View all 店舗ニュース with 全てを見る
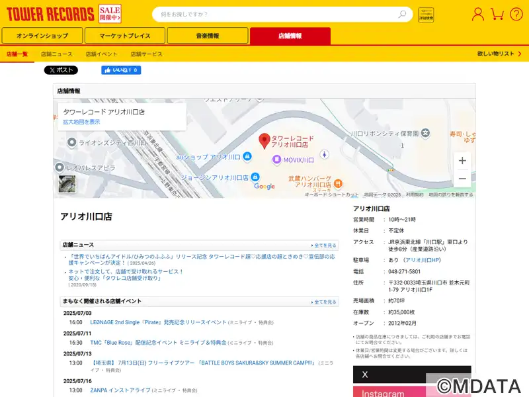This screenshot has width=529, height=397. point(324,245)
